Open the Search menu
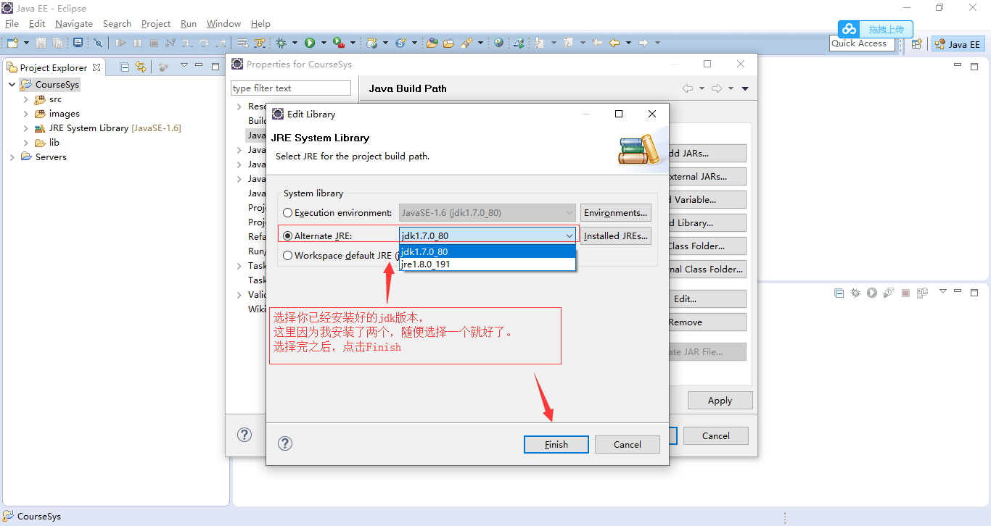Image resolution: width=991 pixels, height=526 pixels. (117, 23)
